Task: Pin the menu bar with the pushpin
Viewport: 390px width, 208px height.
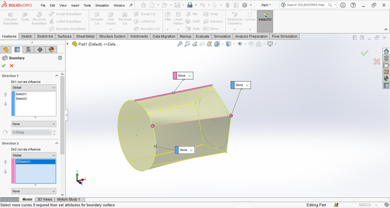Action: click(x=131, y=5)
